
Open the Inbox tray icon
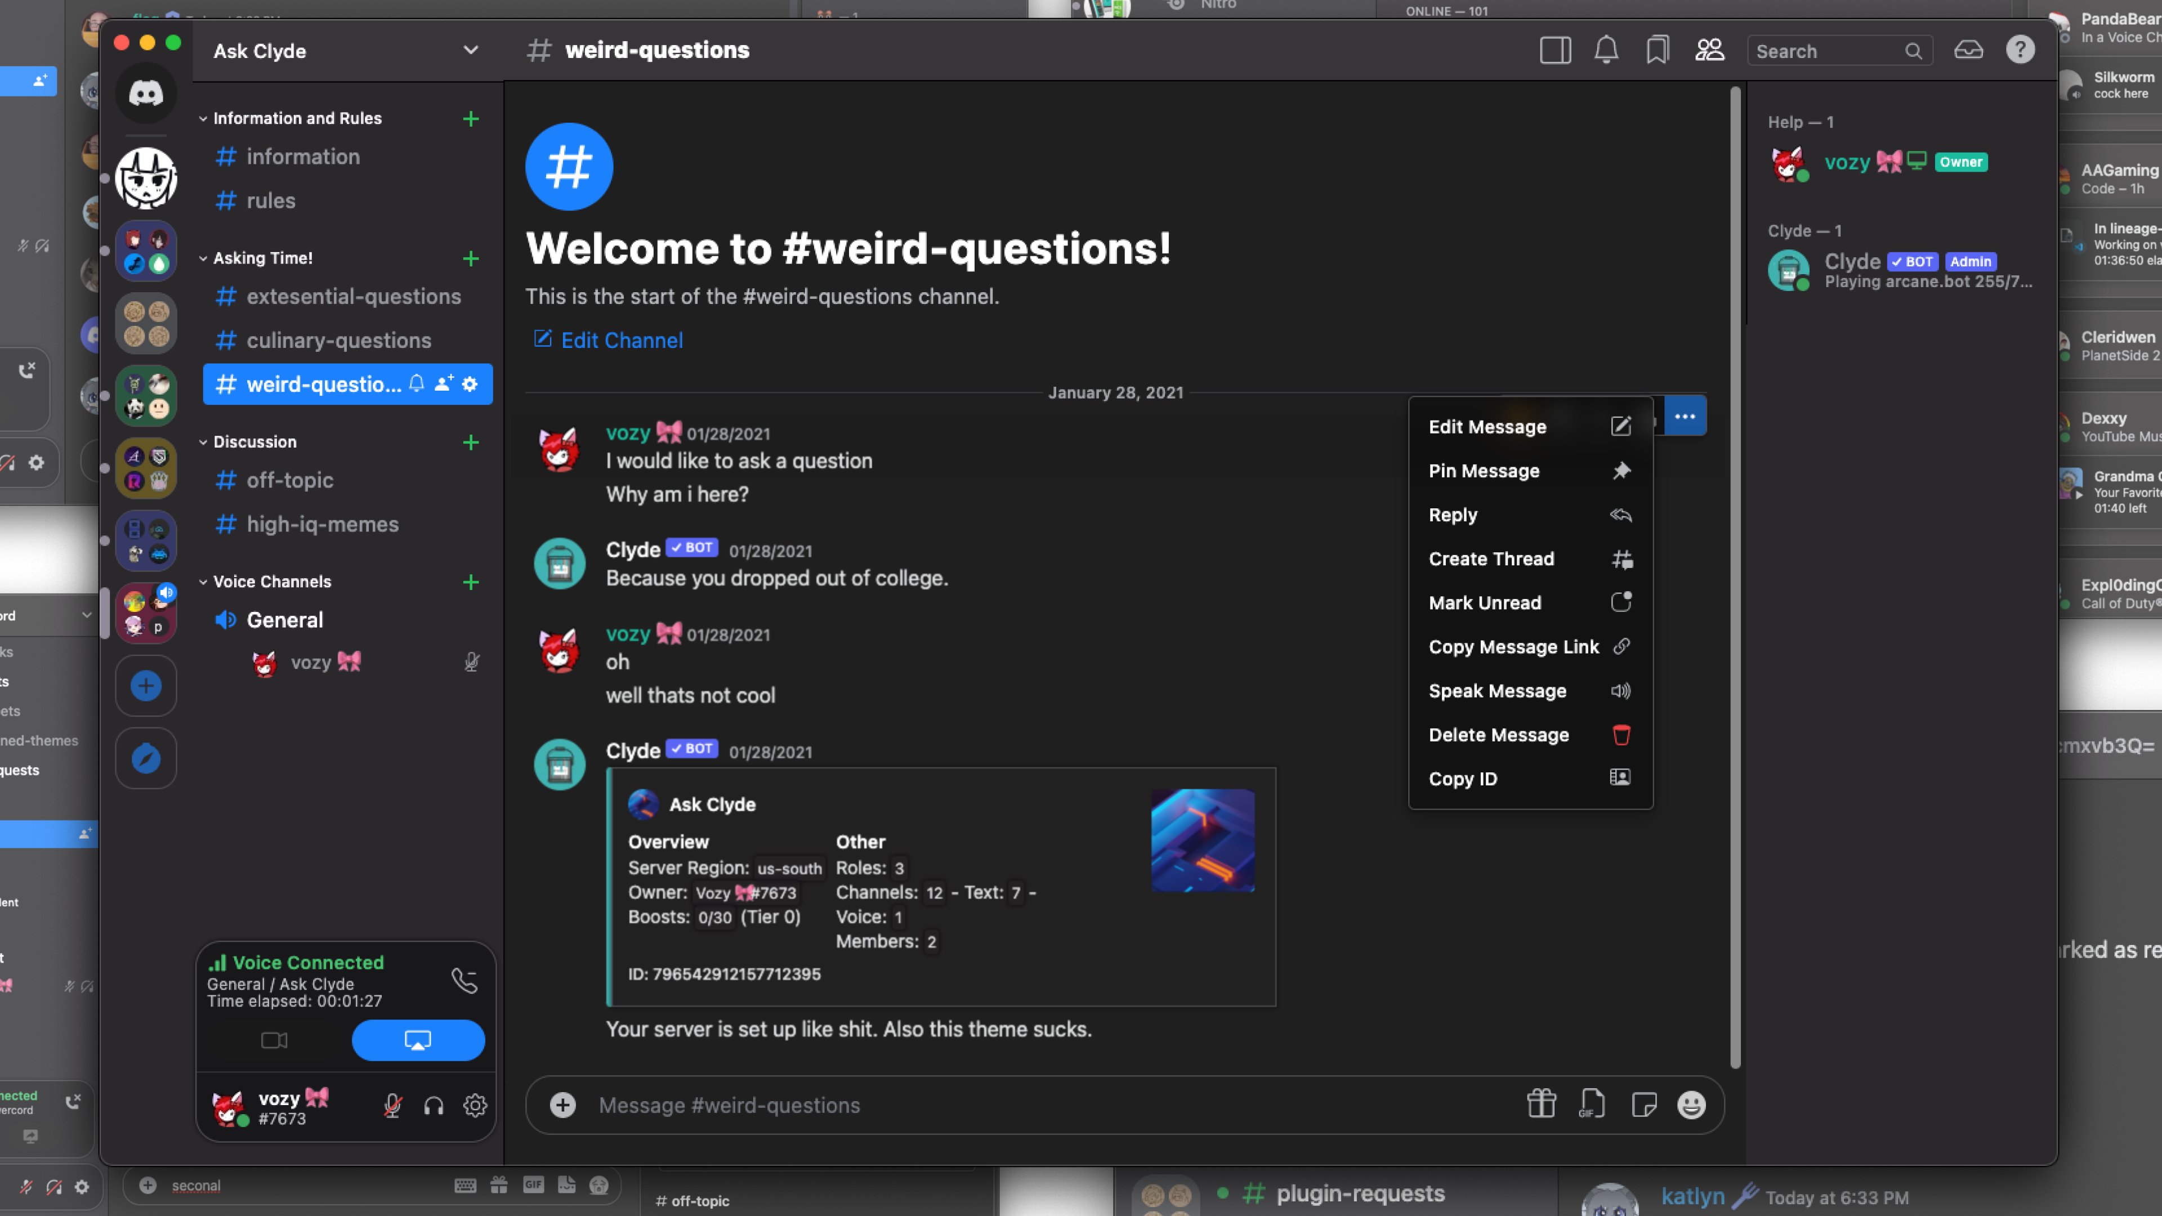pos(1968,50)
